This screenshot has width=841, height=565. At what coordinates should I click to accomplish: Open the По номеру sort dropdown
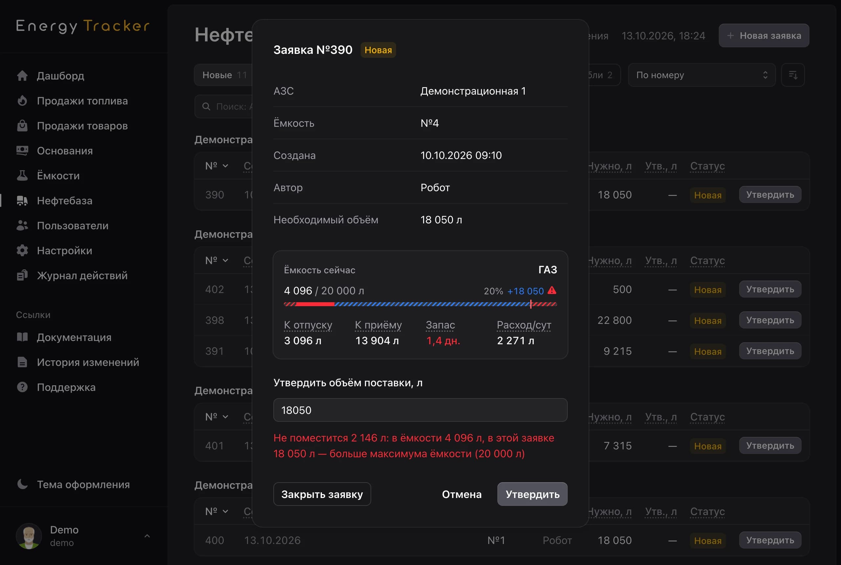tap(702, 75)
